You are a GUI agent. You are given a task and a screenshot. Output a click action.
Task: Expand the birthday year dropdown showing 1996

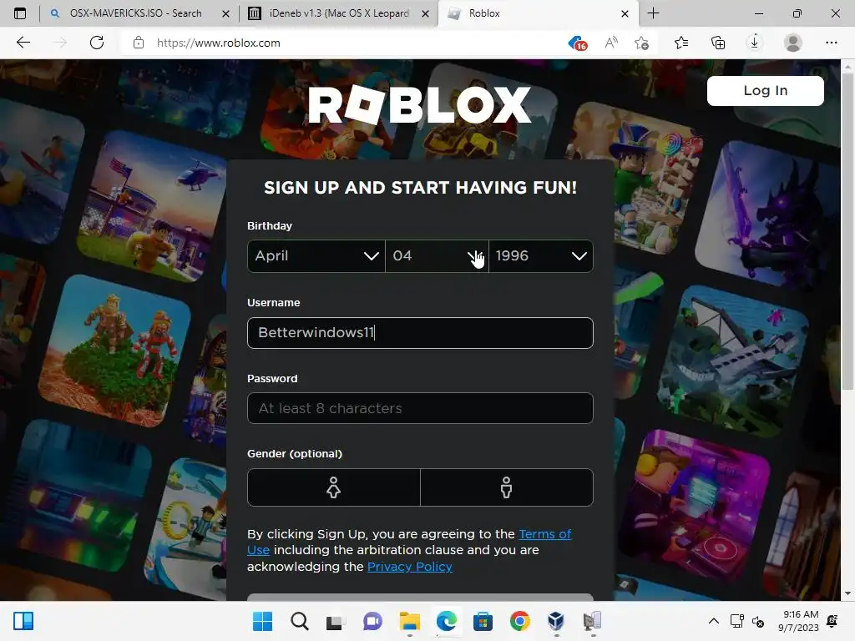[x=541, y=255]
